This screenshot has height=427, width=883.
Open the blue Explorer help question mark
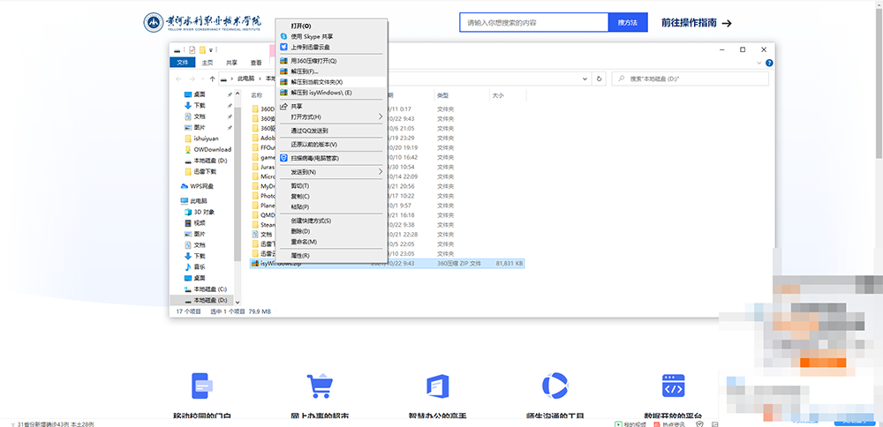click(769, 63)
